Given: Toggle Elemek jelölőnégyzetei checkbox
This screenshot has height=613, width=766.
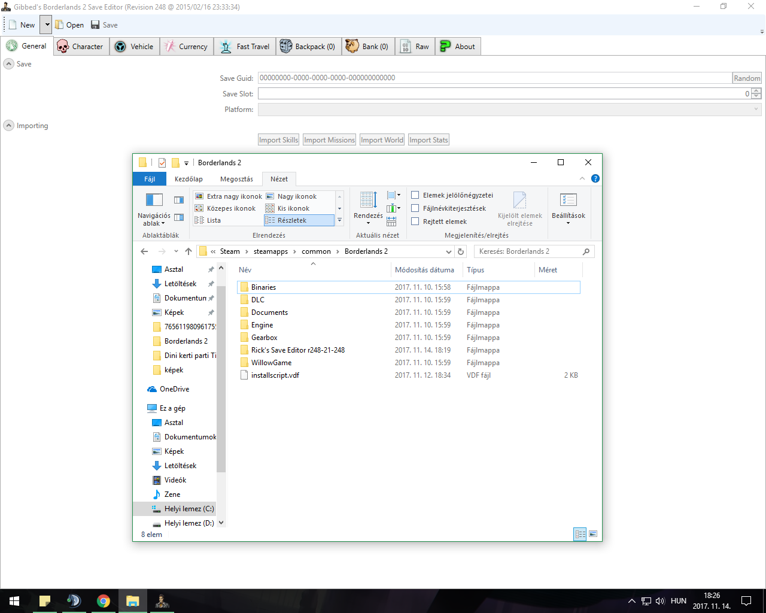Looking at the screenshot, I should point(415,195).
